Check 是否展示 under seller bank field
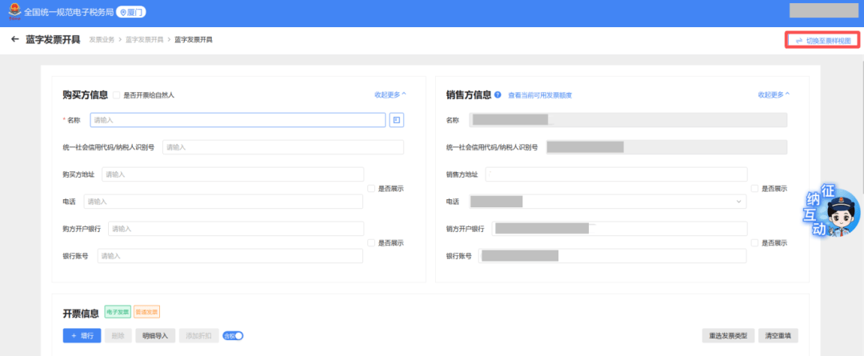The height and width of the screenshot is (356, 864). click(755, 242)
